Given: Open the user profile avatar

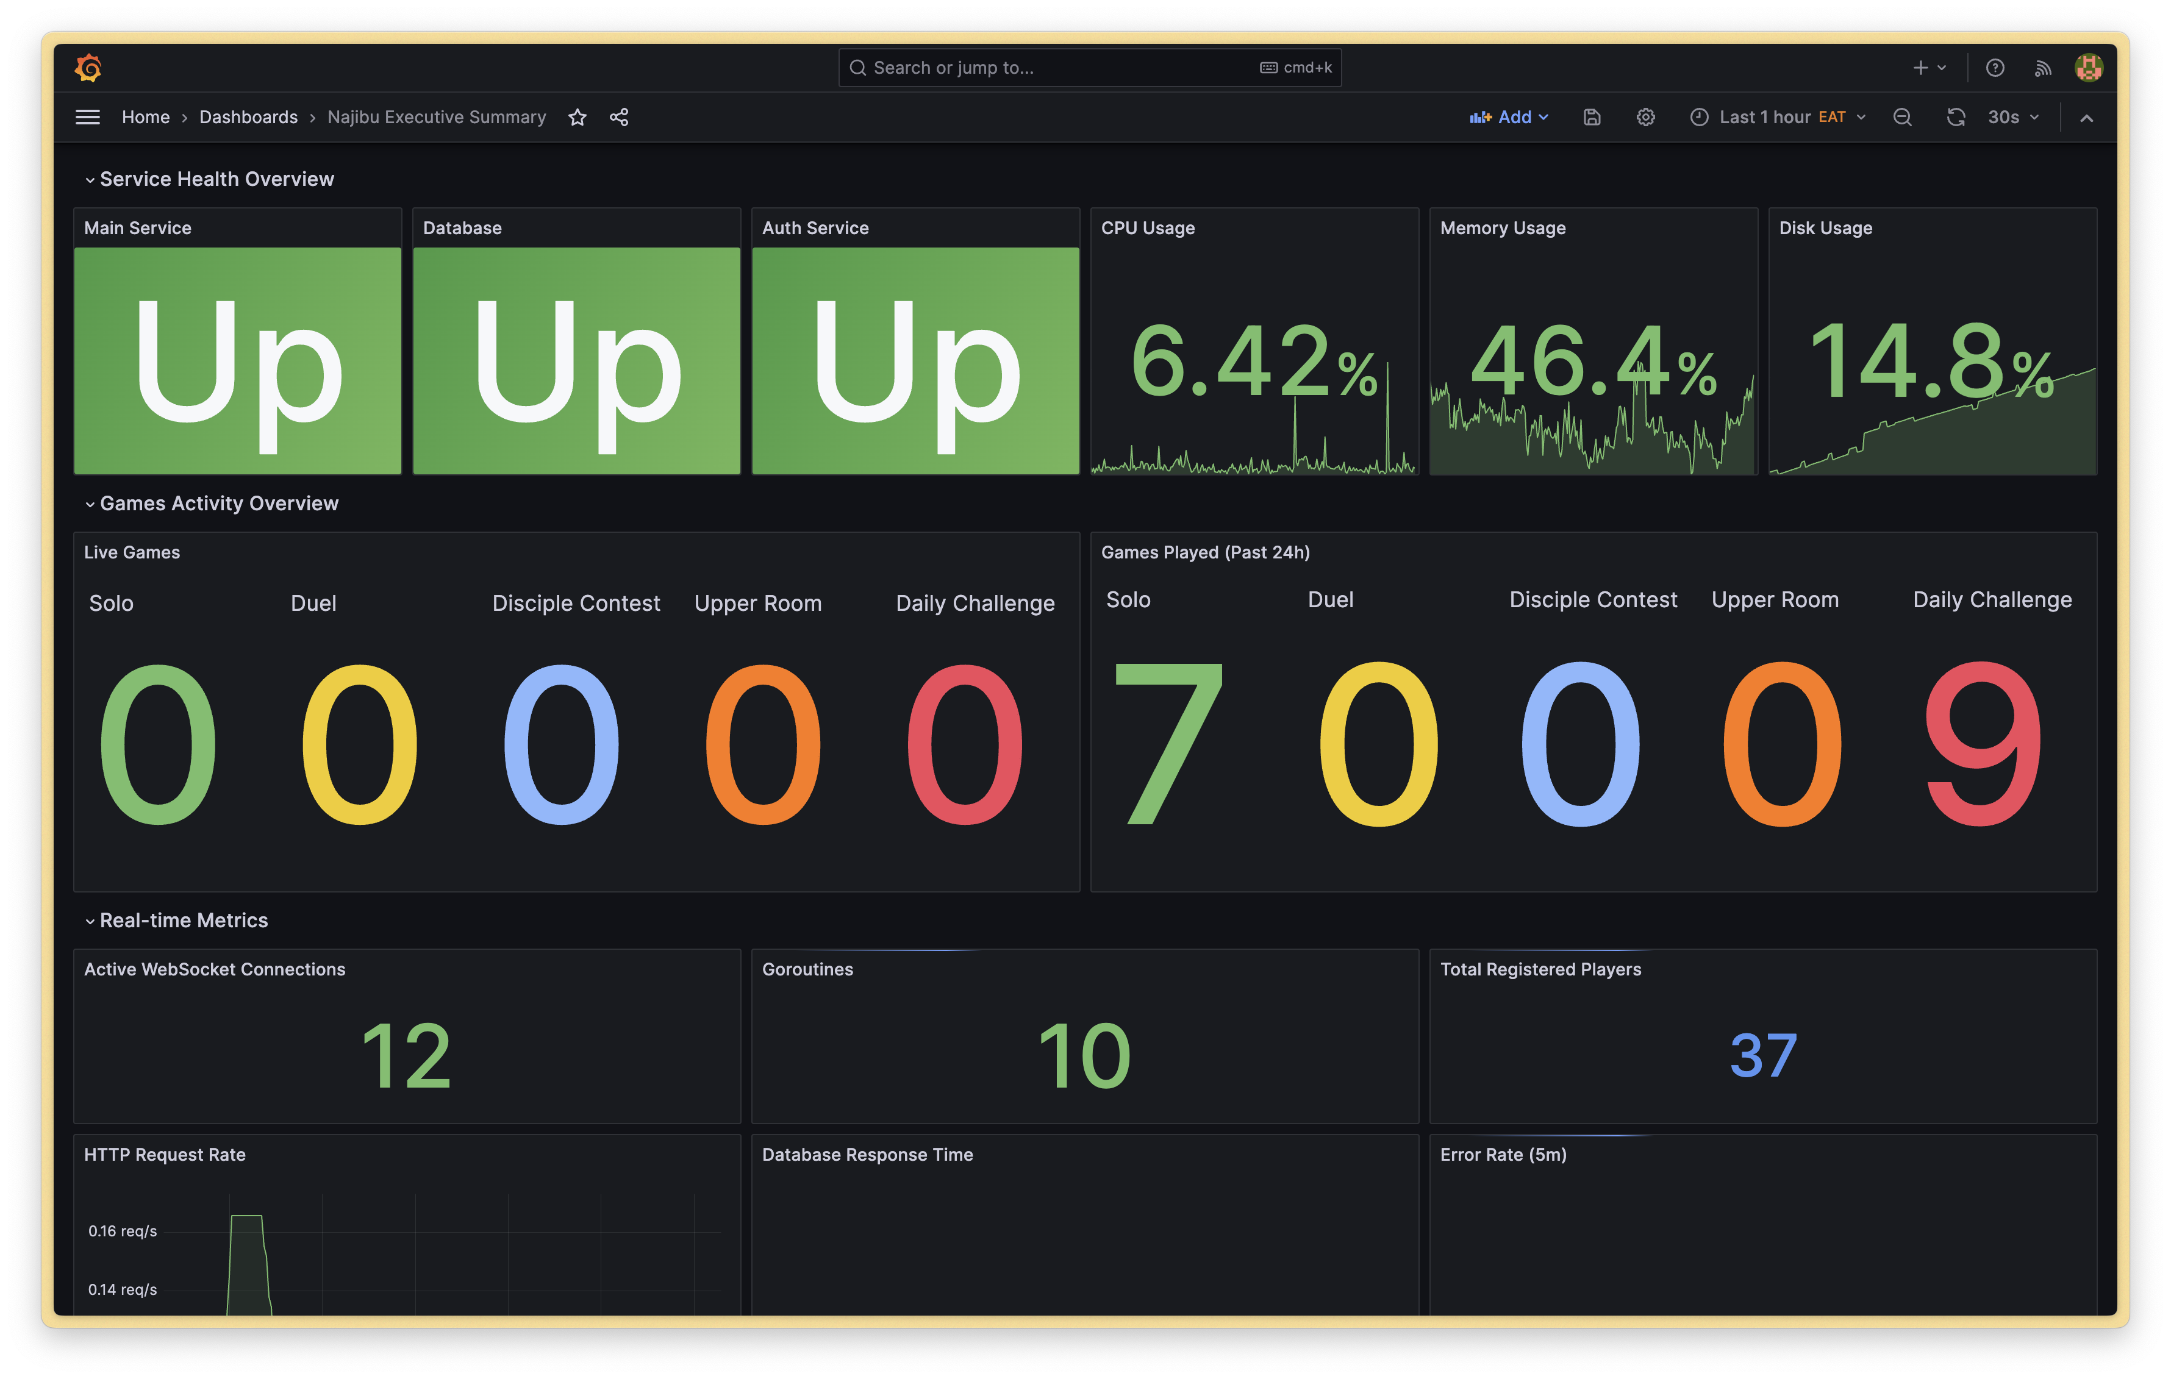Looking at the screenshot, I should click(2089, 68).
